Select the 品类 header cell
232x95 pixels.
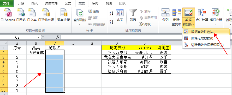(36, 48)
